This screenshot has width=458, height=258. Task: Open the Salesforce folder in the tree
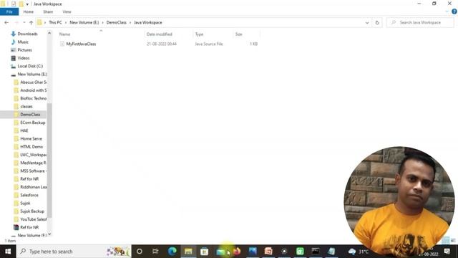point(29,195)
